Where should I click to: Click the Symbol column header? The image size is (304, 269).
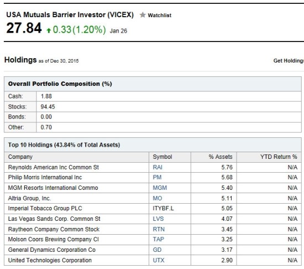coord(163,157)
